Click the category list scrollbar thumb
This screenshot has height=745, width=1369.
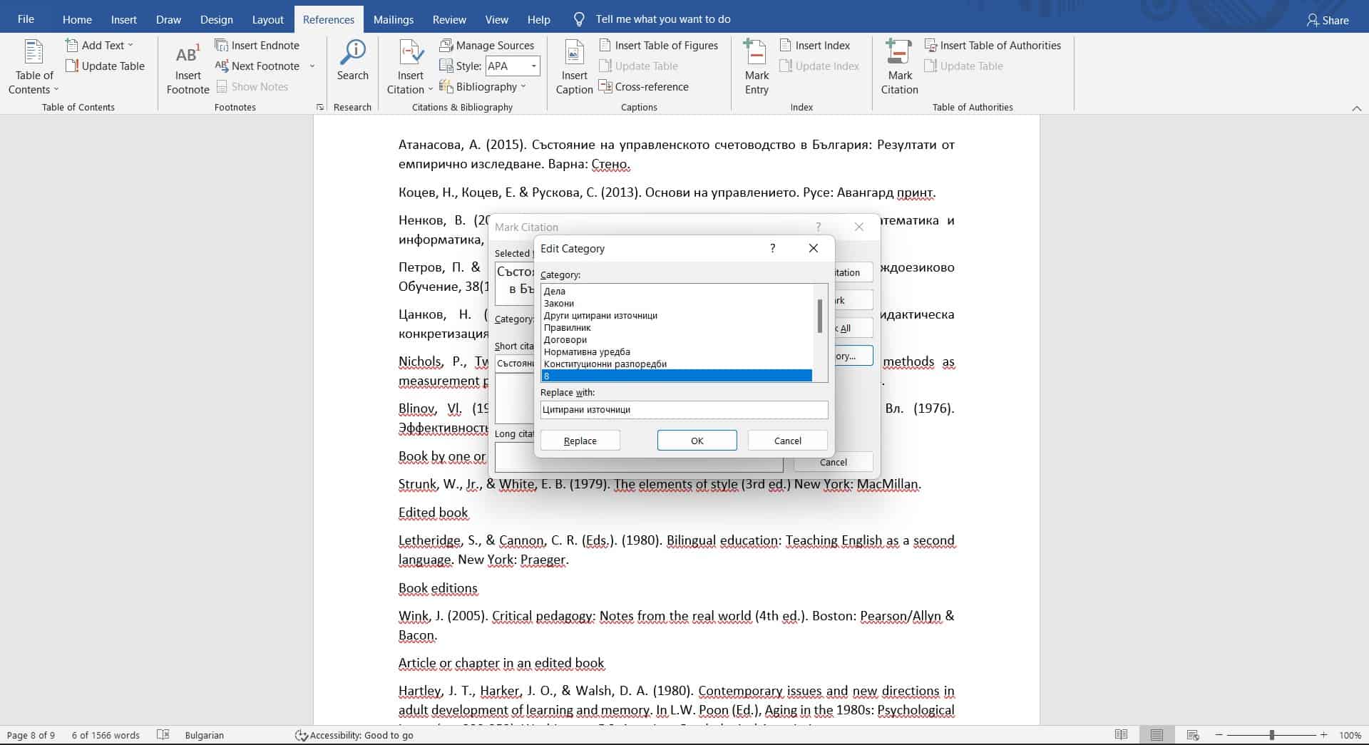click(x=820, y=316)
